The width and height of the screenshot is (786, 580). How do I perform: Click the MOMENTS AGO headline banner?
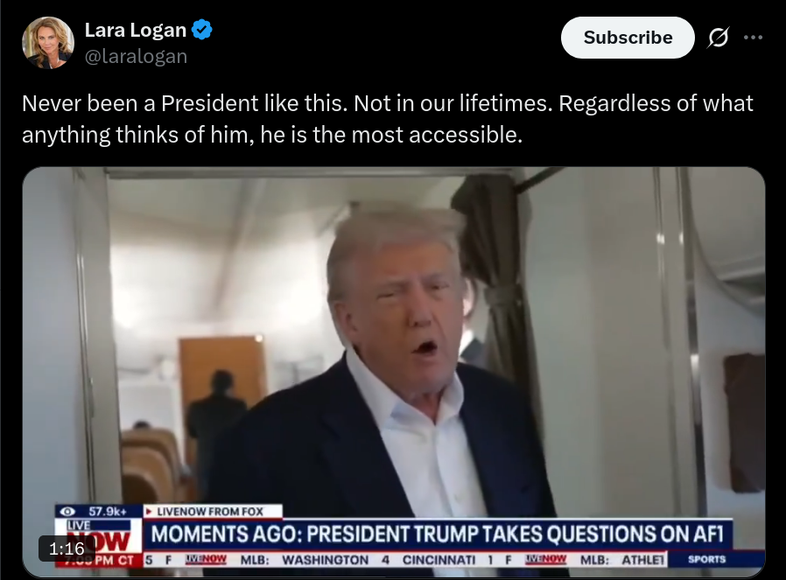438,534
